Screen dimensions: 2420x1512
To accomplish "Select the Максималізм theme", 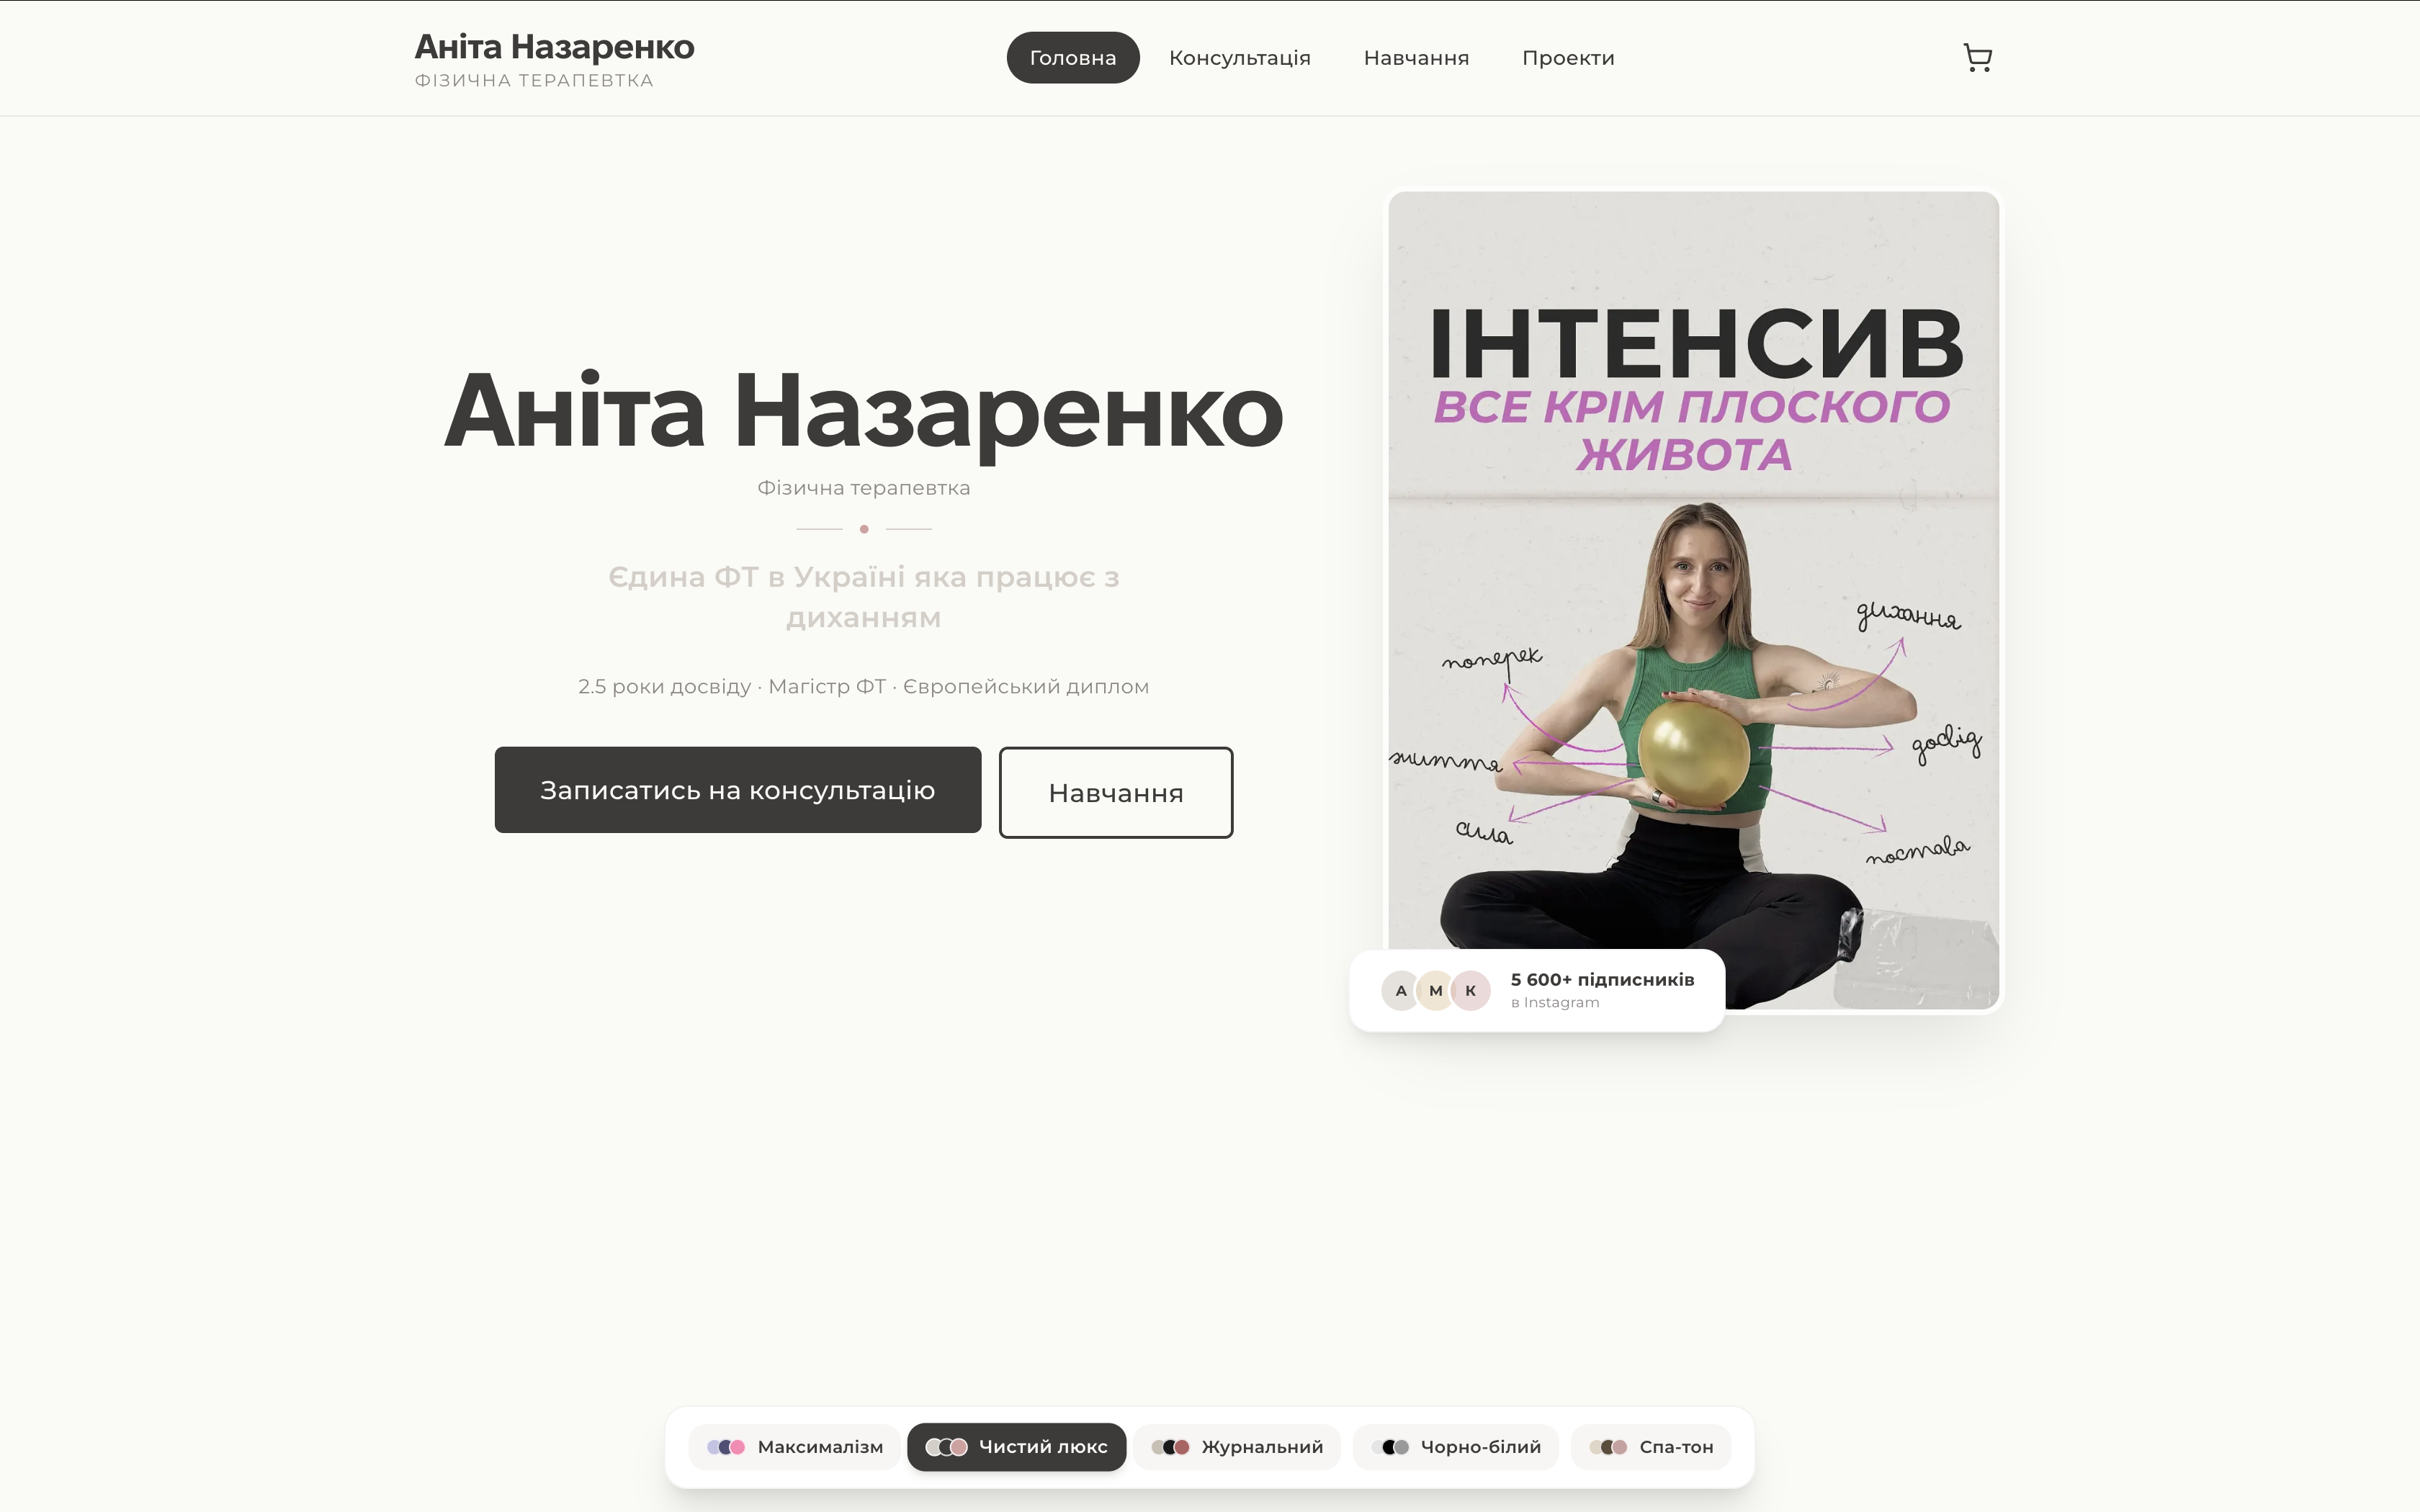I will [795, 1447].
